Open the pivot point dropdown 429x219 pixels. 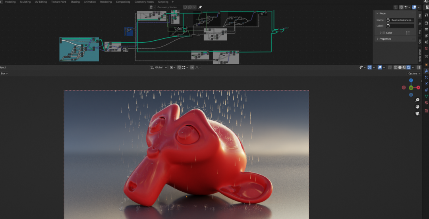[x=172, y=67]
